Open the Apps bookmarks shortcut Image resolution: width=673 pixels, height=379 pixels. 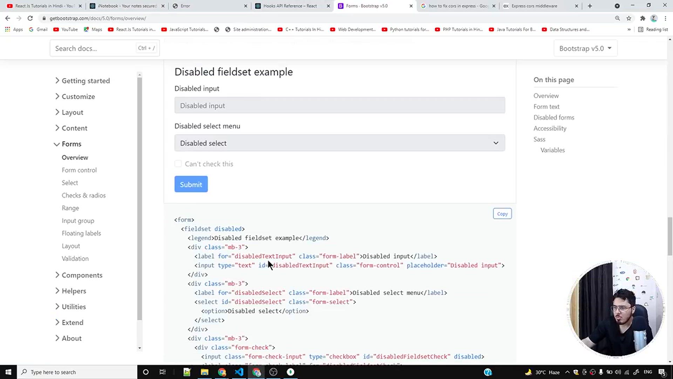(x=14, y=29)
